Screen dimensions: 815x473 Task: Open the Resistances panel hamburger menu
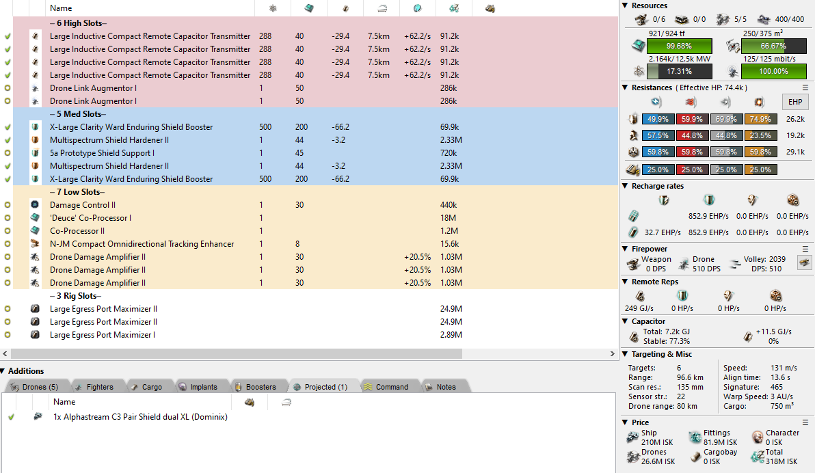click(x=805, y=87)
